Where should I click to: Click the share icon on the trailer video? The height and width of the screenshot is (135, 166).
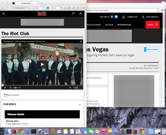click(81, 41)
